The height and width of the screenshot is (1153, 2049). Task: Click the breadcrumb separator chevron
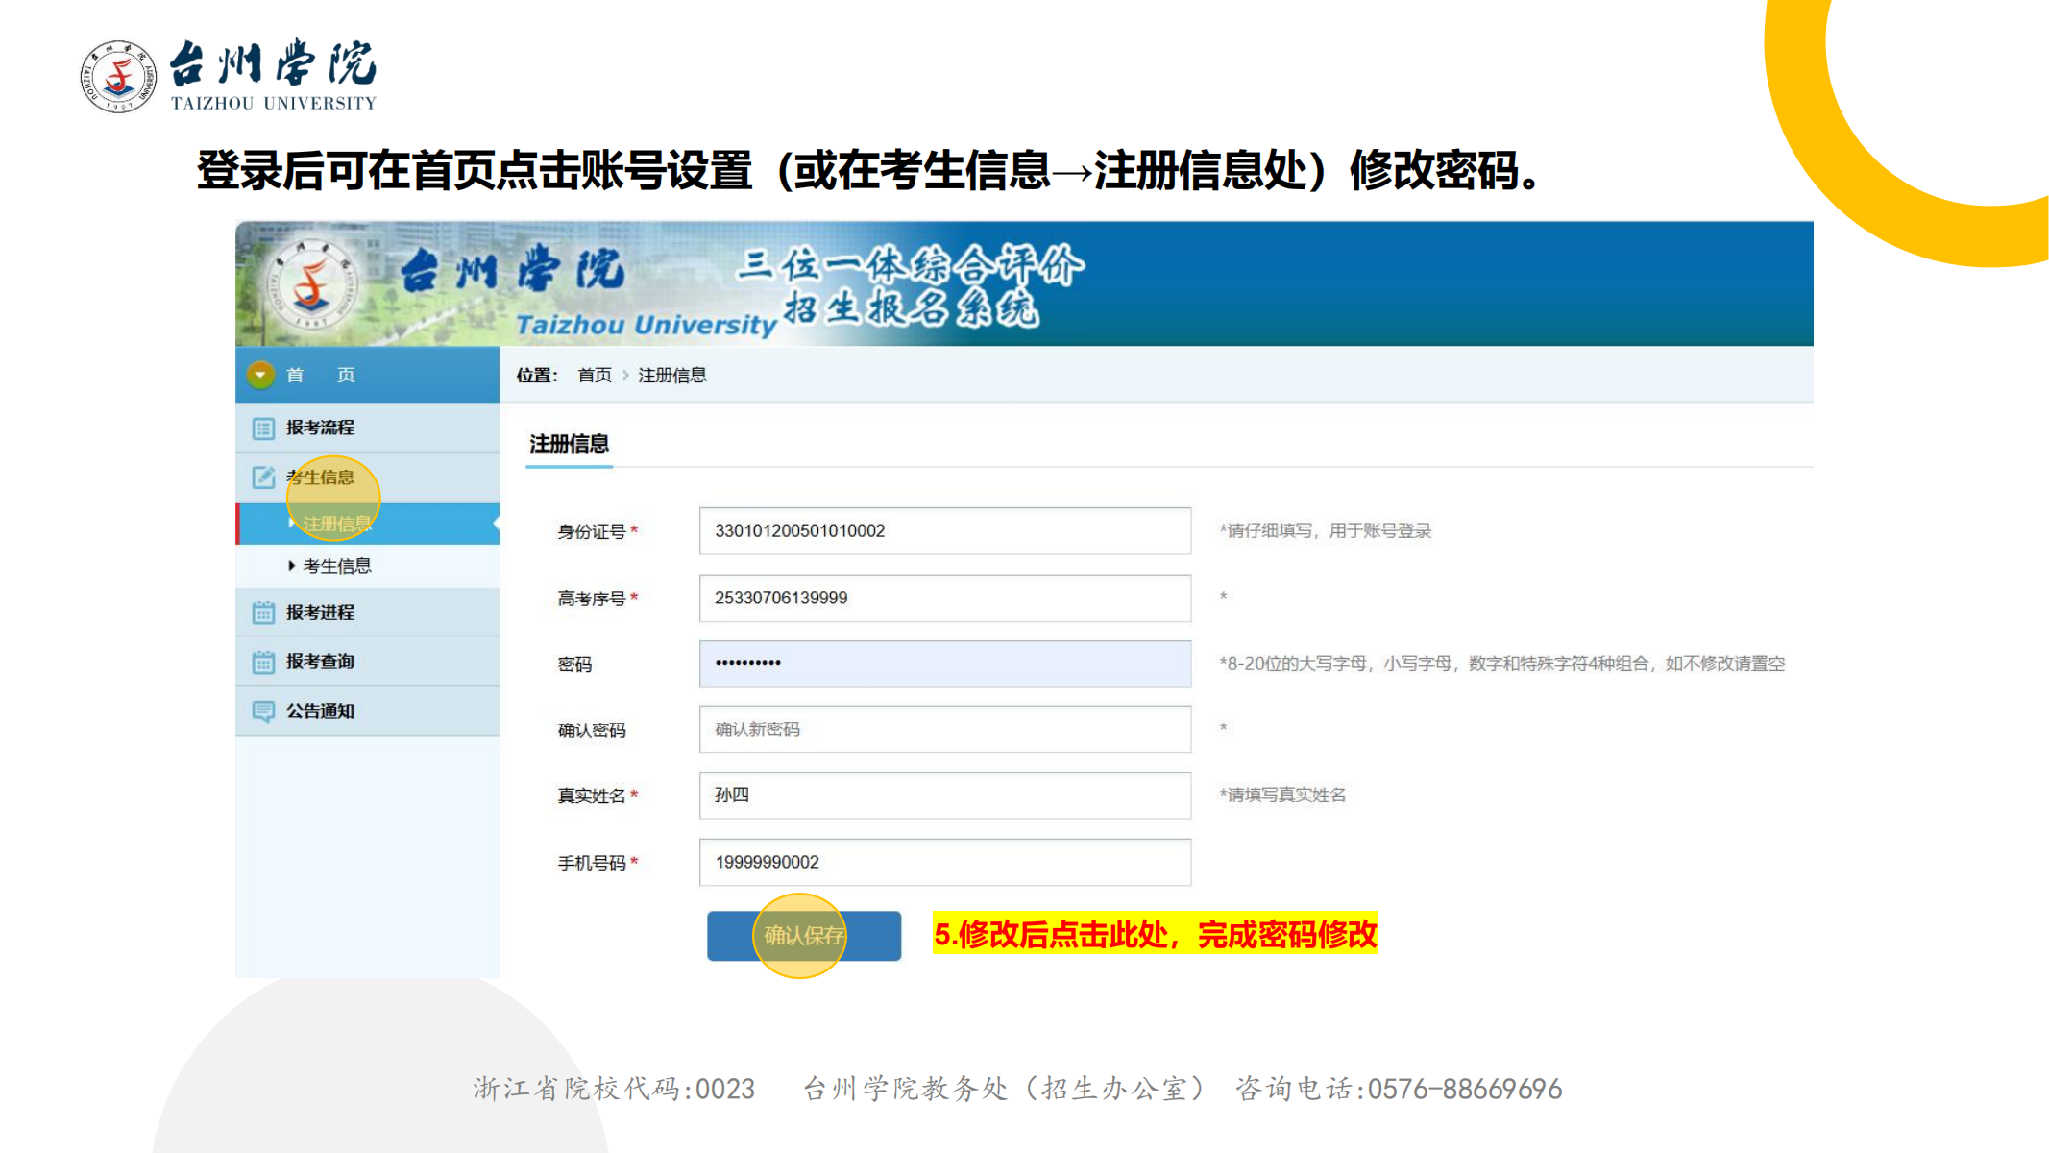coord(625,376)
